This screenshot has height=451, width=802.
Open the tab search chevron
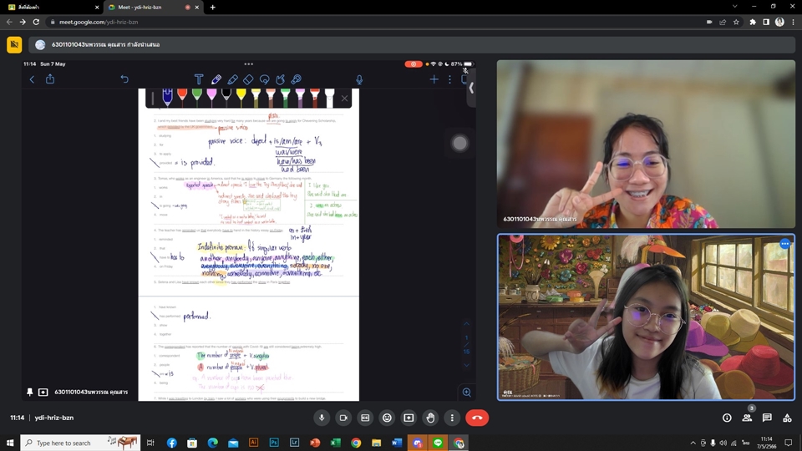click(734, 6)
